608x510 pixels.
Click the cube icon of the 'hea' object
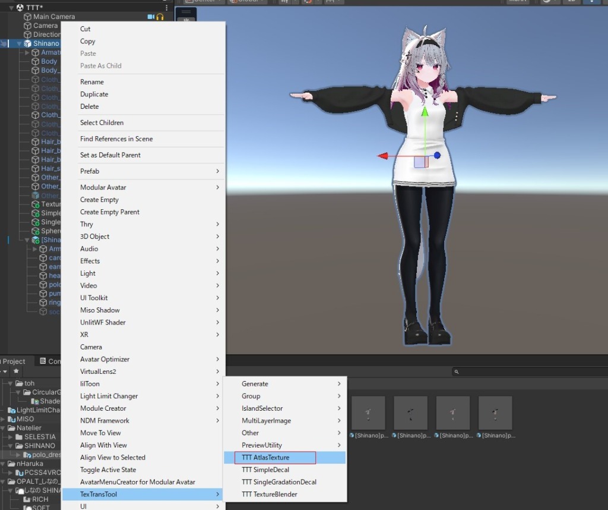[43, 276]
